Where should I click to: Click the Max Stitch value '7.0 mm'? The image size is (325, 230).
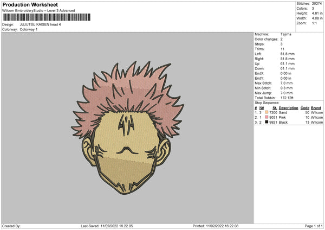tap(287, 83)
